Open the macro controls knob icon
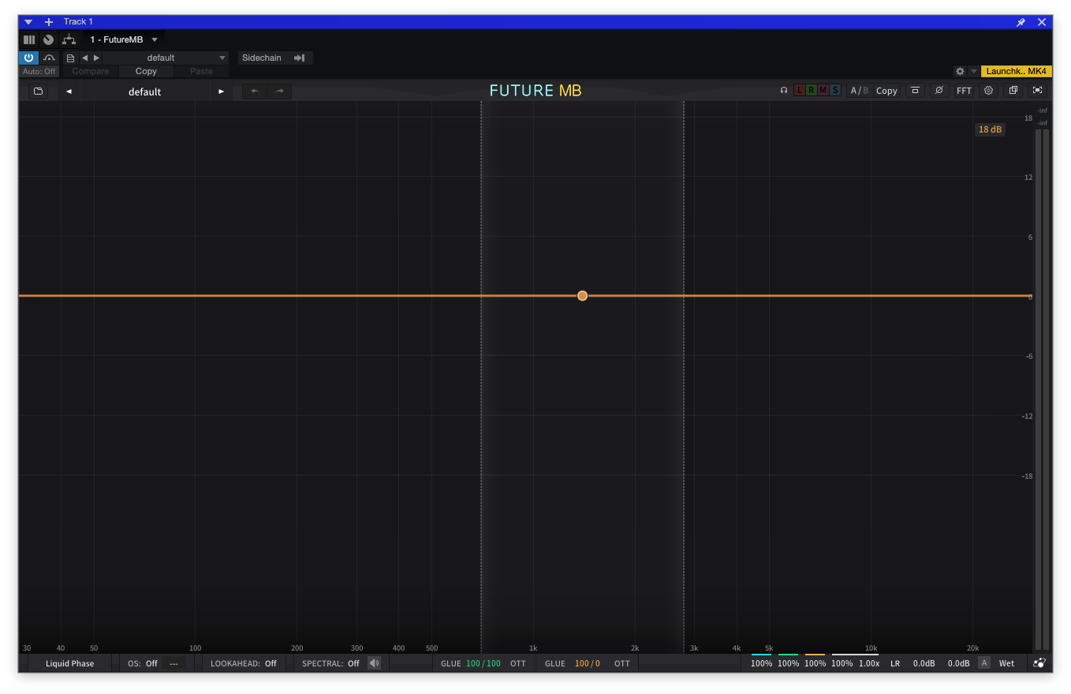The height and width of the screenshot is (694, 1071). [x=49, y=39]
